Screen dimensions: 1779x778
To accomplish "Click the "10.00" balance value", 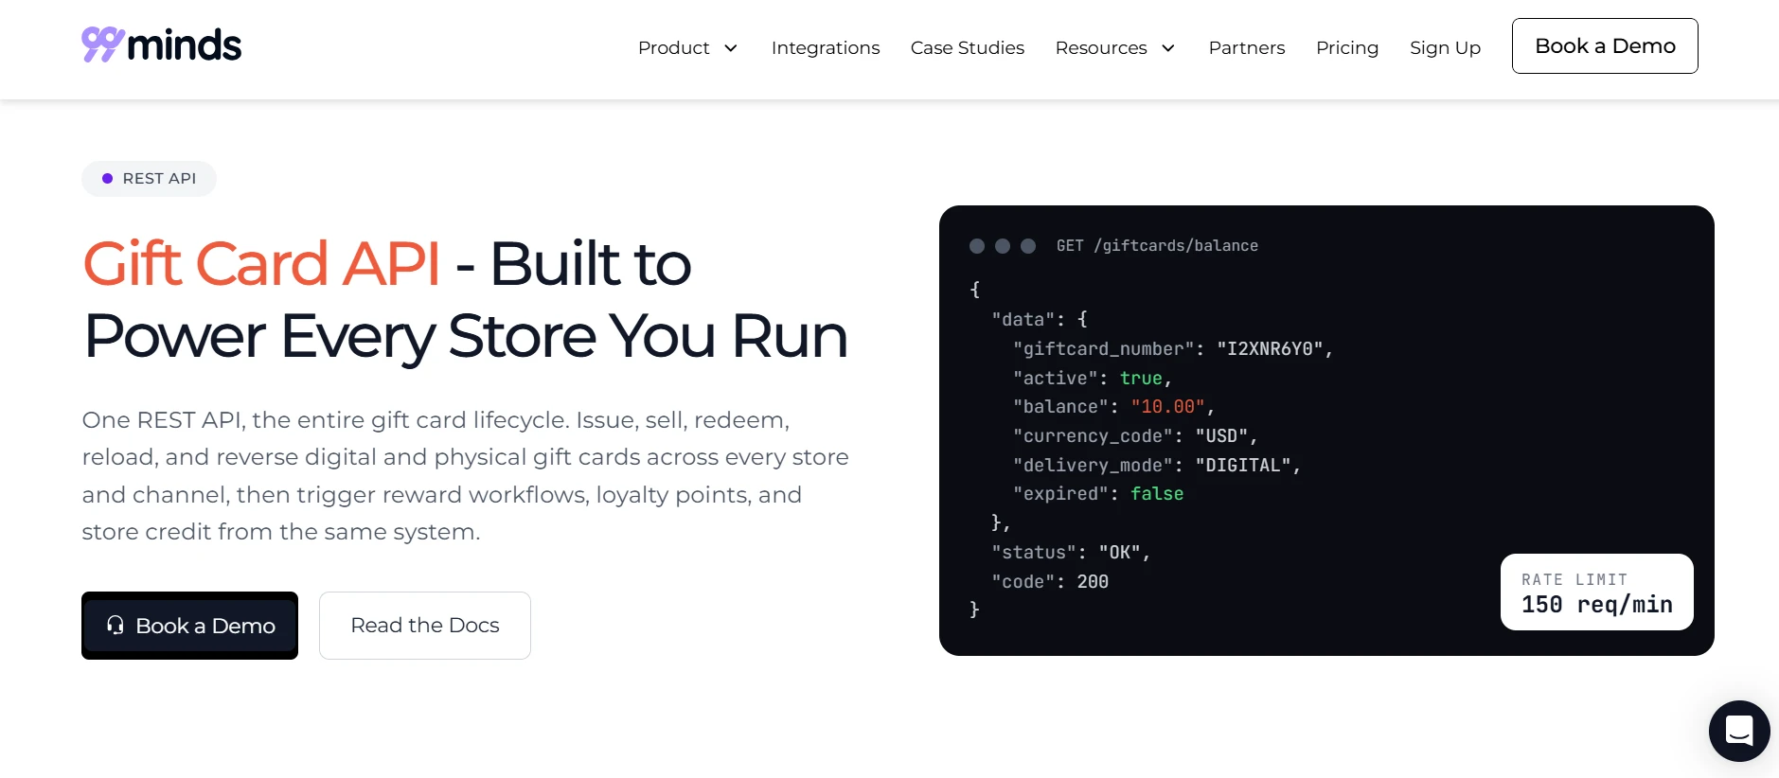I will 1167,407.
